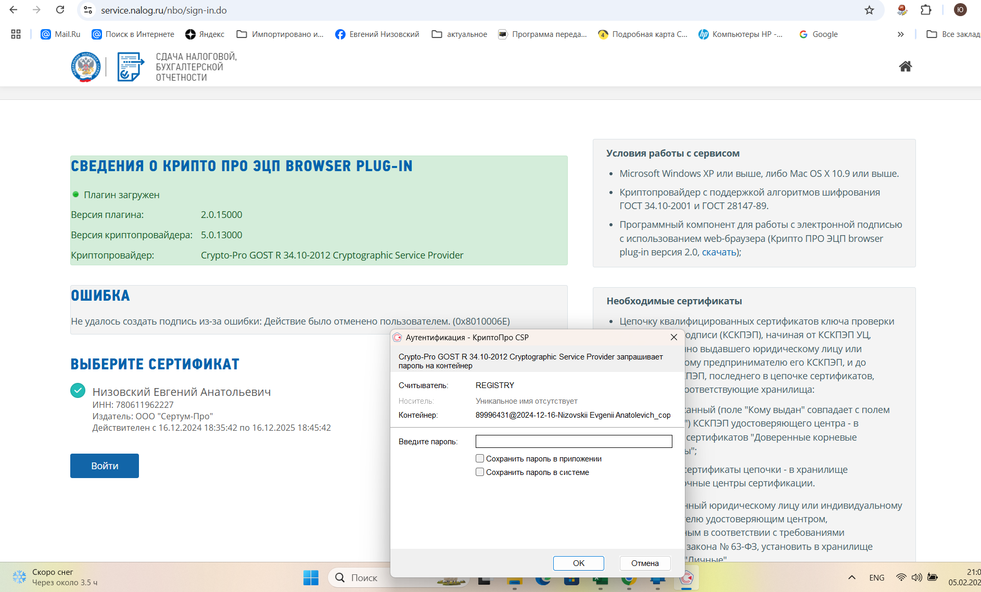The width and height of the screenshot is (981, 592).
Task: Switch ENG input language indicator
Action: 877,577
